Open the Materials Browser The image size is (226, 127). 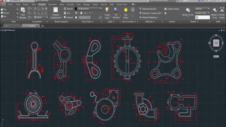point(148,9)
